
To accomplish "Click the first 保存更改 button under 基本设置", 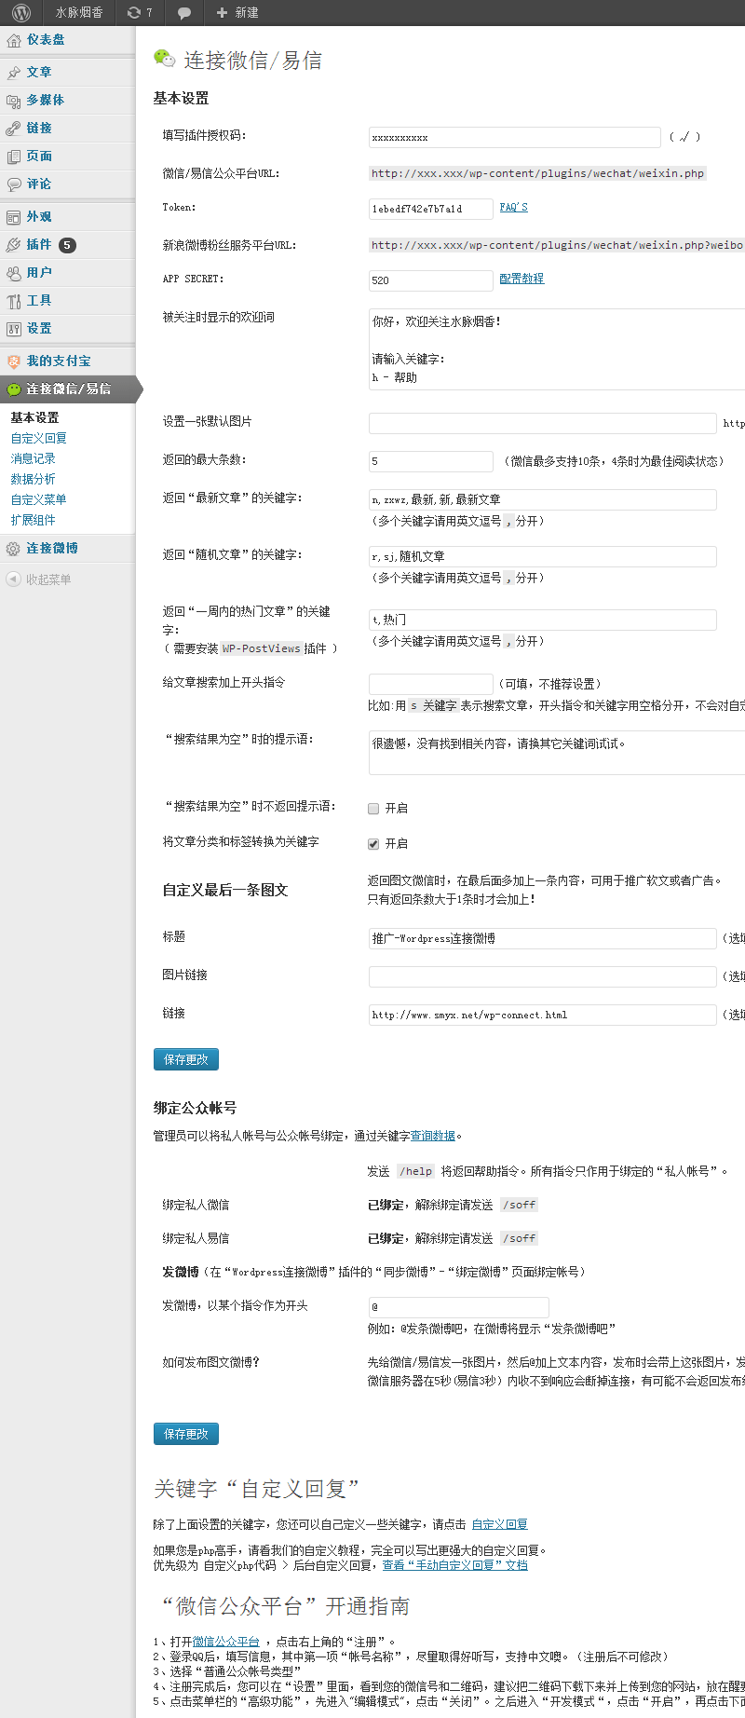I will point(186,1059).
